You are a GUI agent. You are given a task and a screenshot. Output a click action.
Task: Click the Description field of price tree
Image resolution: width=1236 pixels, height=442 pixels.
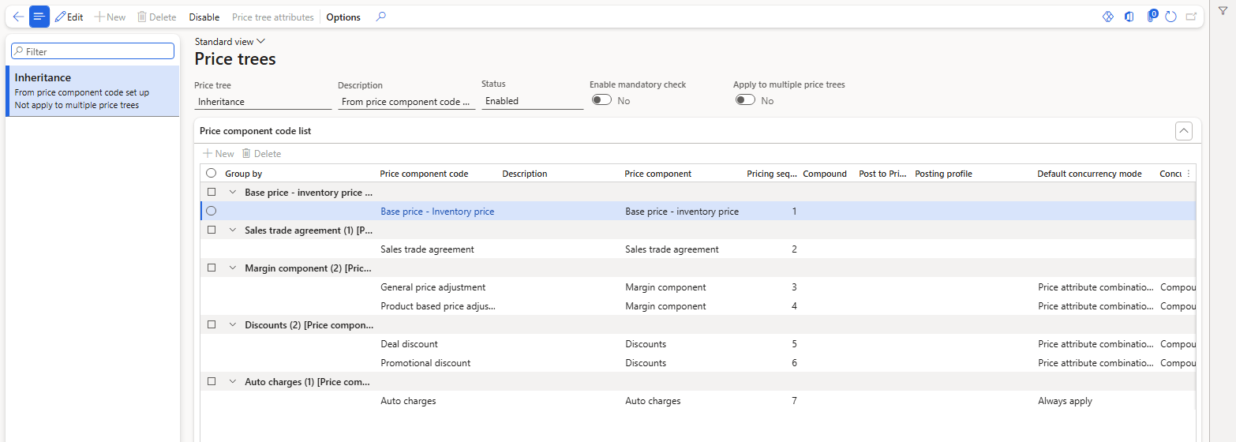[x=406, y=101]
